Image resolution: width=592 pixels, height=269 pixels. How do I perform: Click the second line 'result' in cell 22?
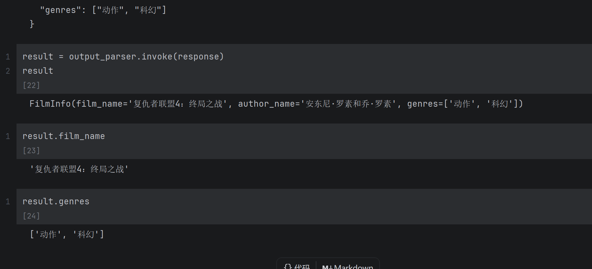[38, 71]
